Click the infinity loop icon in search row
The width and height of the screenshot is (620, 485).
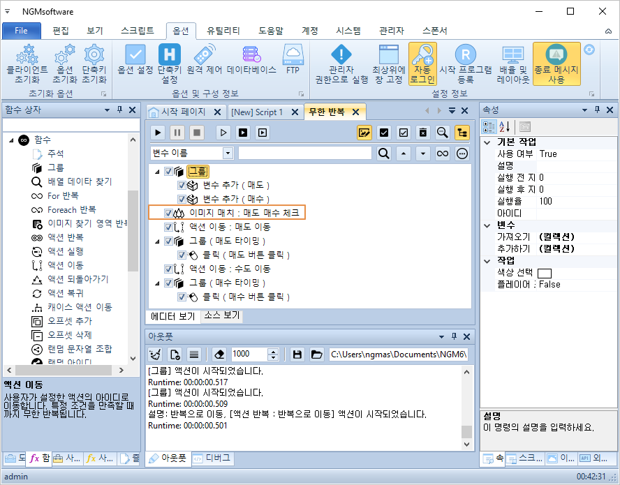(x=443, y=154)
